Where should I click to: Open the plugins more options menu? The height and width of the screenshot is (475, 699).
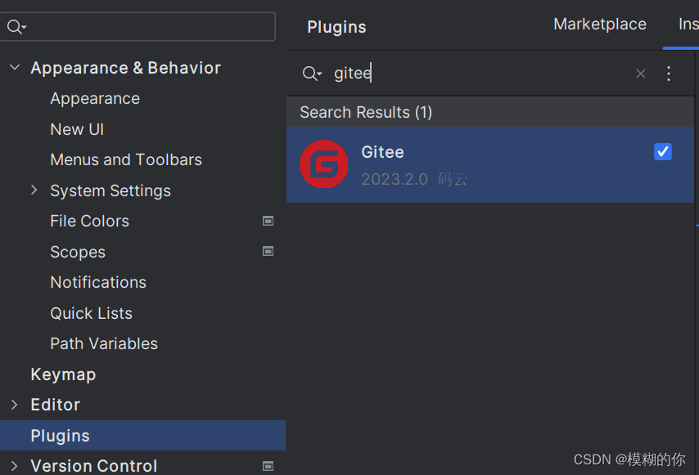pyautogui.click(x=669, y=74)
